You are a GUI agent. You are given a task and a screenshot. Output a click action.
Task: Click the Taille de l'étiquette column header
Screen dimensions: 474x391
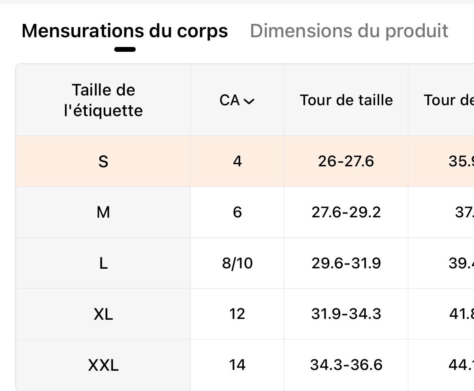(103, 100)
